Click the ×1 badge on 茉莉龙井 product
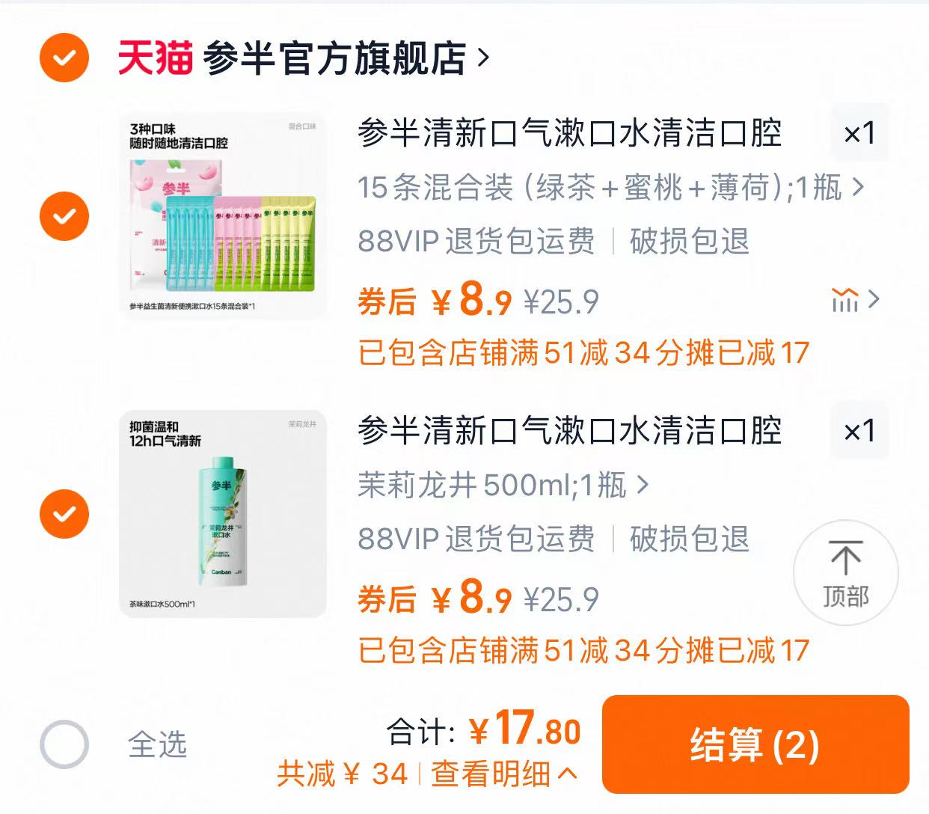 point(859,431)
